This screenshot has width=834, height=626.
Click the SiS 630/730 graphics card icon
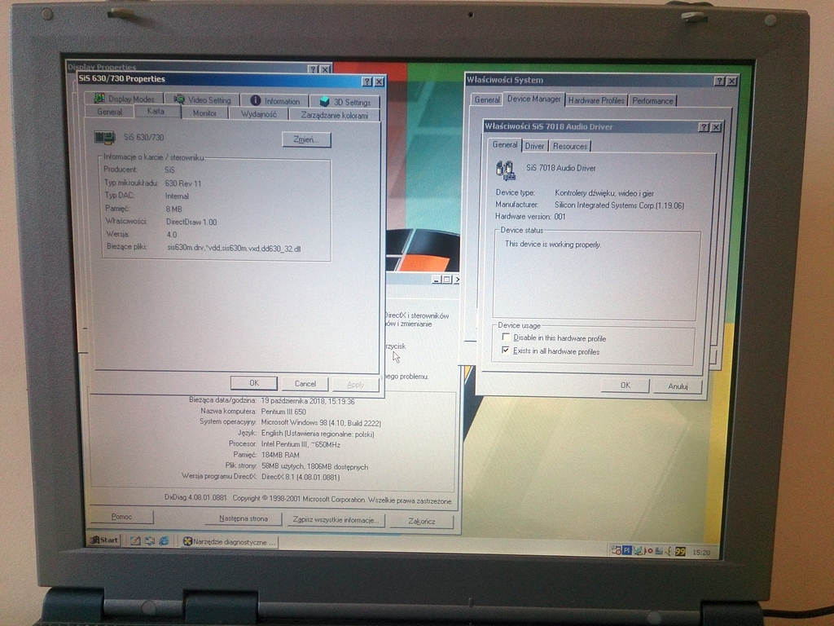pos(105,137)
